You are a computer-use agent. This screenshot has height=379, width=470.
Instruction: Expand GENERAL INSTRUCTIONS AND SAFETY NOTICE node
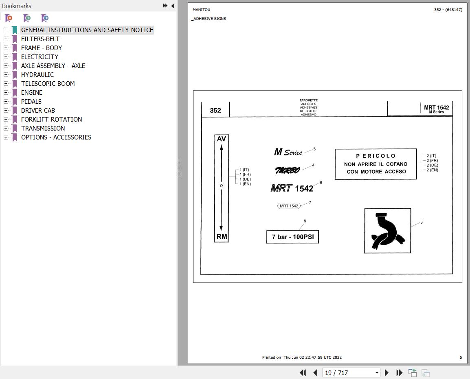tap(6, 30)
